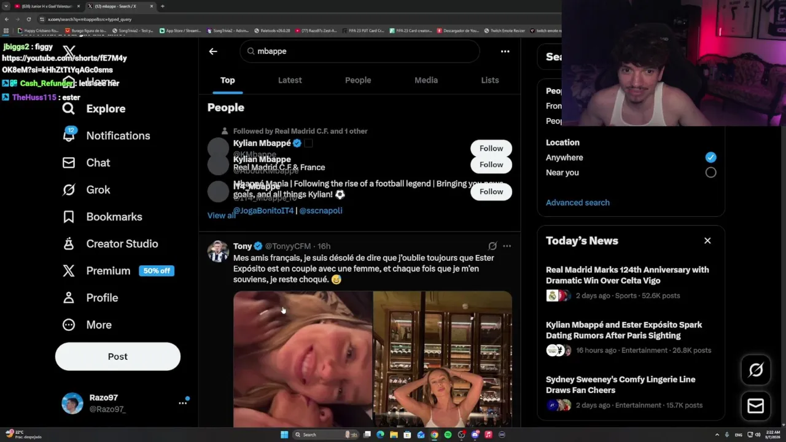Open Google Chrome from the taskbar

[434, 435]
